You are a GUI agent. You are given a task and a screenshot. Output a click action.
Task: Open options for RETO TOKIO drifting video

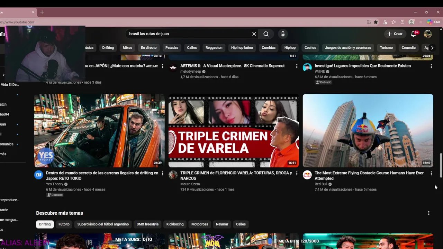162,173
